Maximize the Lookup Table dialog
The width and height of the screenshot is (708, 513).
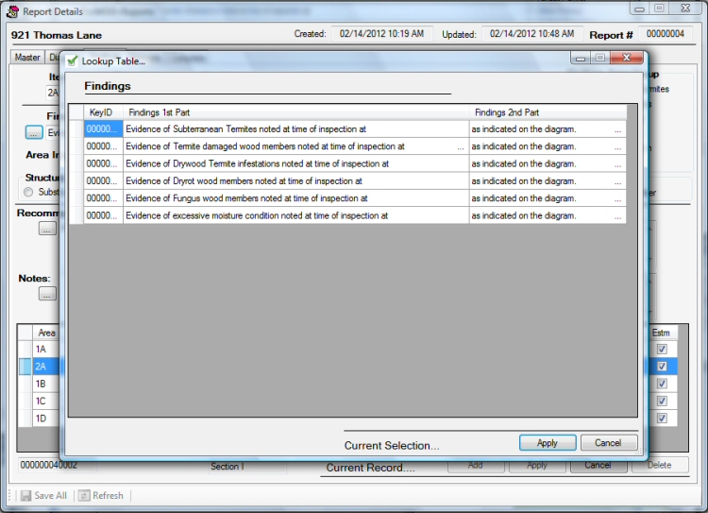point(600,58)
